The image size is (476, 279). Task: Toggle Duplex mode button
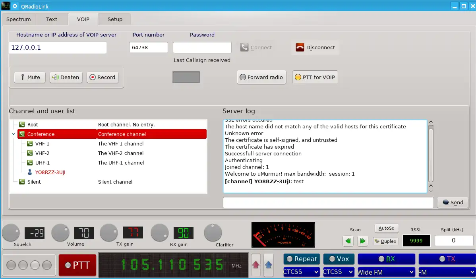pos(385,241)
